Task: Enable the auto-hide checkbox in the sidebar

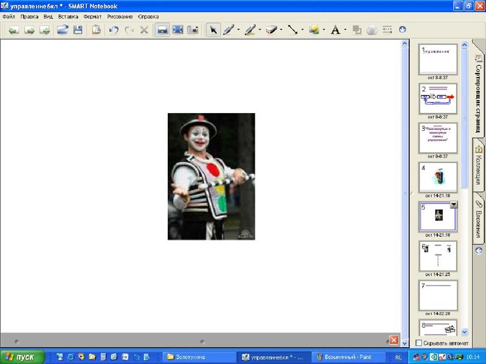Action: click(x=419, y=343)
